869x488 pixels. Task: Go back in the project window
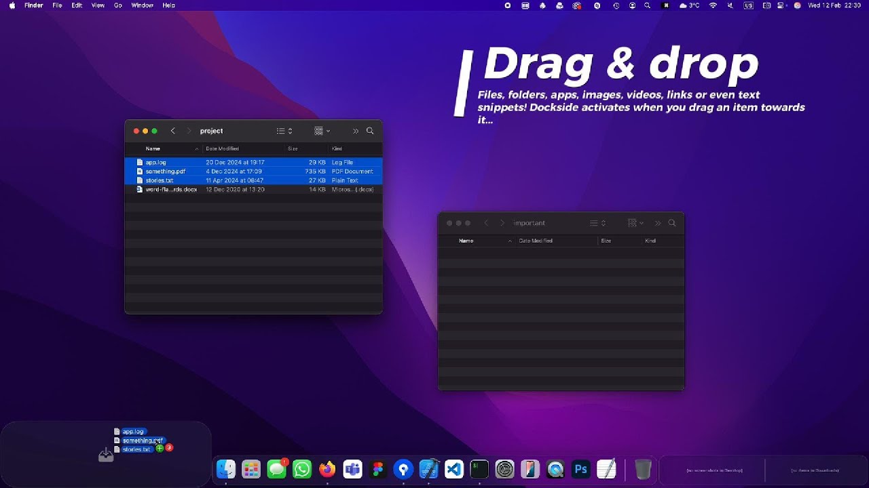[172, 131]
